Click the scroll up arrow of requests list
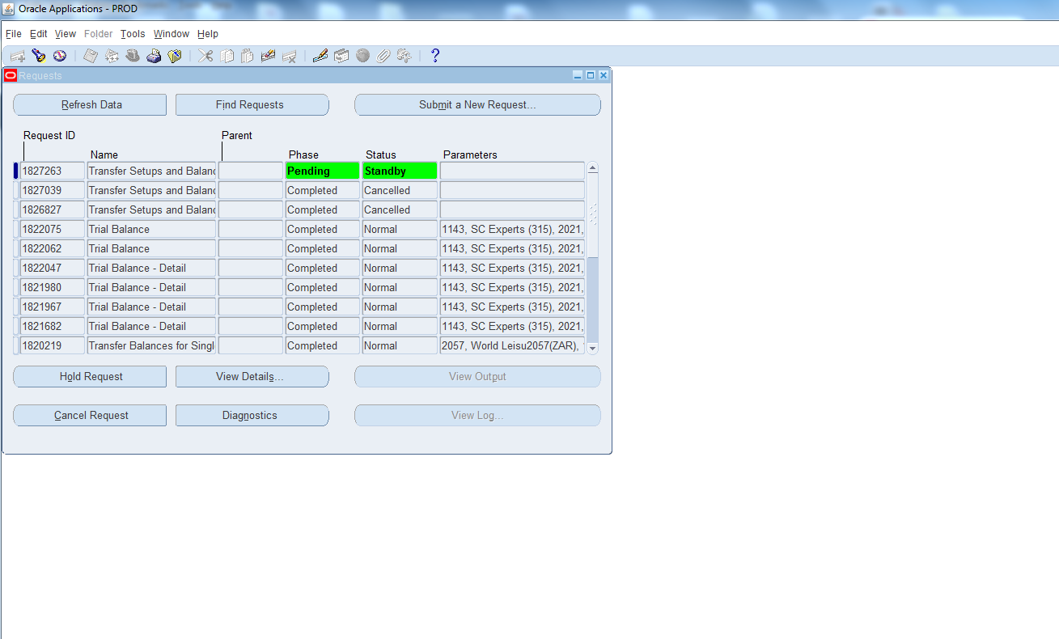Image resolution: width=1059 pixels, height=639 pixels. point(592,168)
